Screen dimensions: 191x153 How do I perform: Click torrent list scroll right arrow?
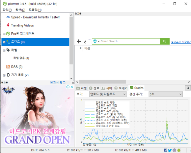pos(189,82)
